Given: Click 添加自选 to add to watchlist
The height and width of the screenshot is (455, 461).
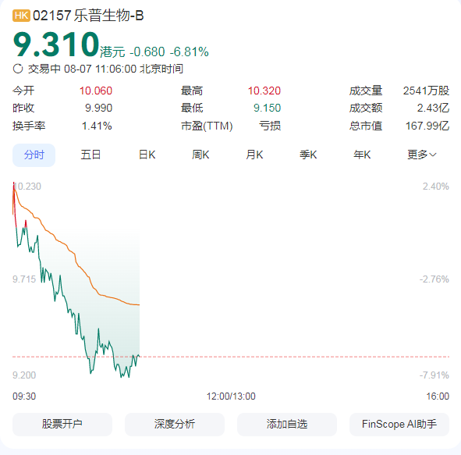Looking at the screenshot, I should [x=287, y=424].
